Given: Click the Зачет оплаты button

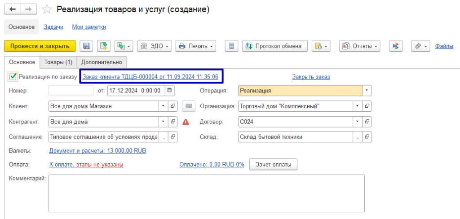Looking at the screenshot, I should tap(273, 165).
